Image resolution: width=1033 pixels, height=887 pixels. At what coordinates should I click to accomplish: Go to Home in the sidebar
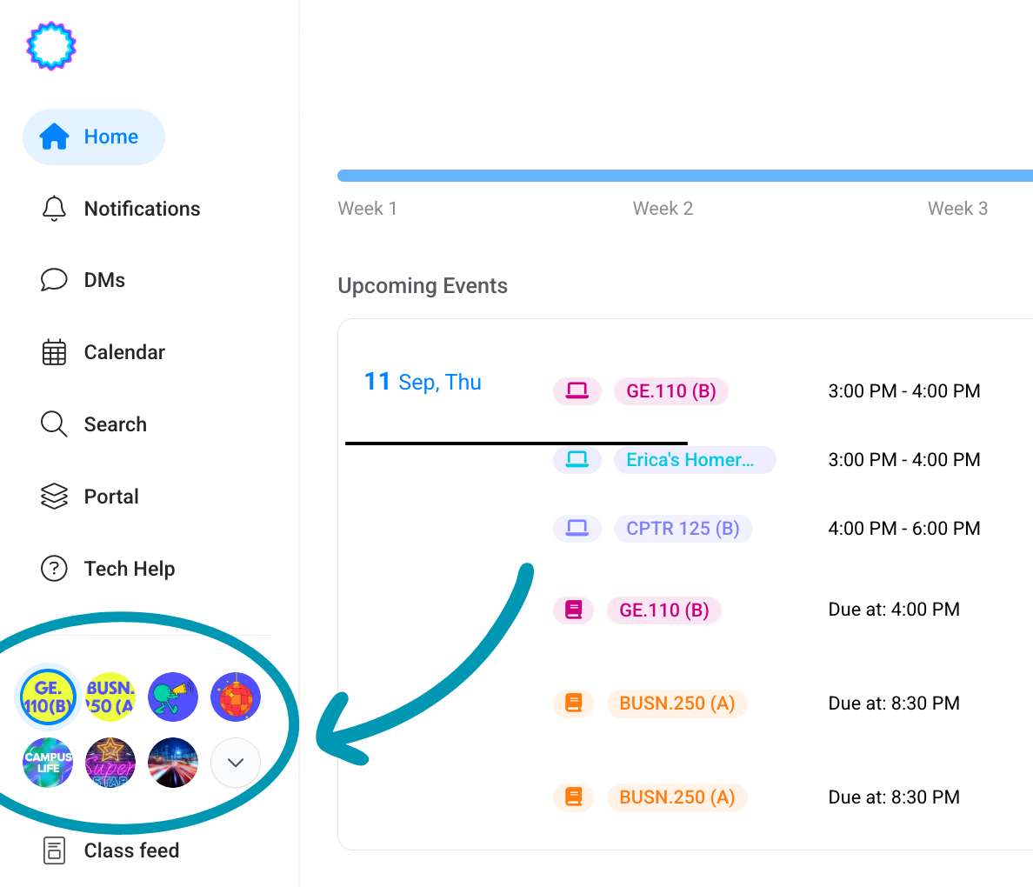click(x=94, y=137)
